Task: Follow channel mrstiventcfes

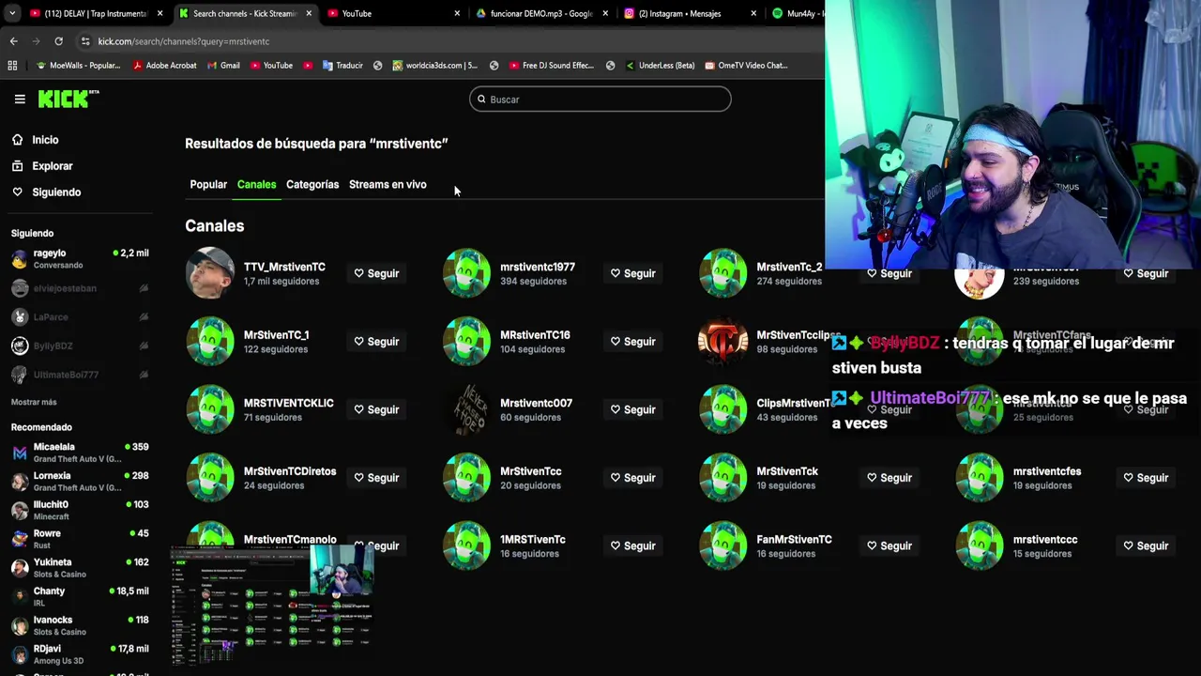Action: pos(1147,478)
